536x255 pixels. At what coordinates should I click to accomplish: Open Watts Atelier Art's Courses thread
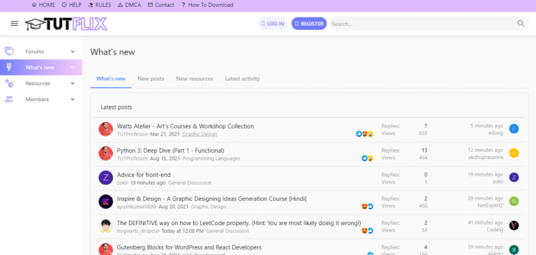click(x=185, y=126)
